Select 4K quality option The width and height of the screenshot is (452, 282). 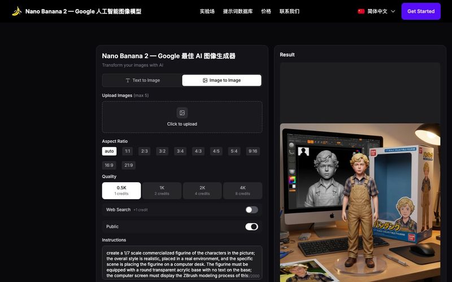(242, 191)
